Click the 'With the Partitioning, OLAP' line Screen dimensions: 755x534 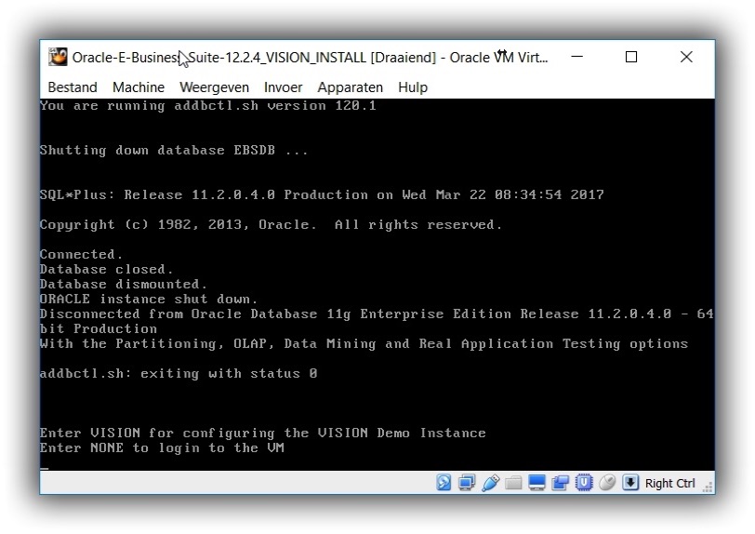pyautogui.click(x=364, y=344)
